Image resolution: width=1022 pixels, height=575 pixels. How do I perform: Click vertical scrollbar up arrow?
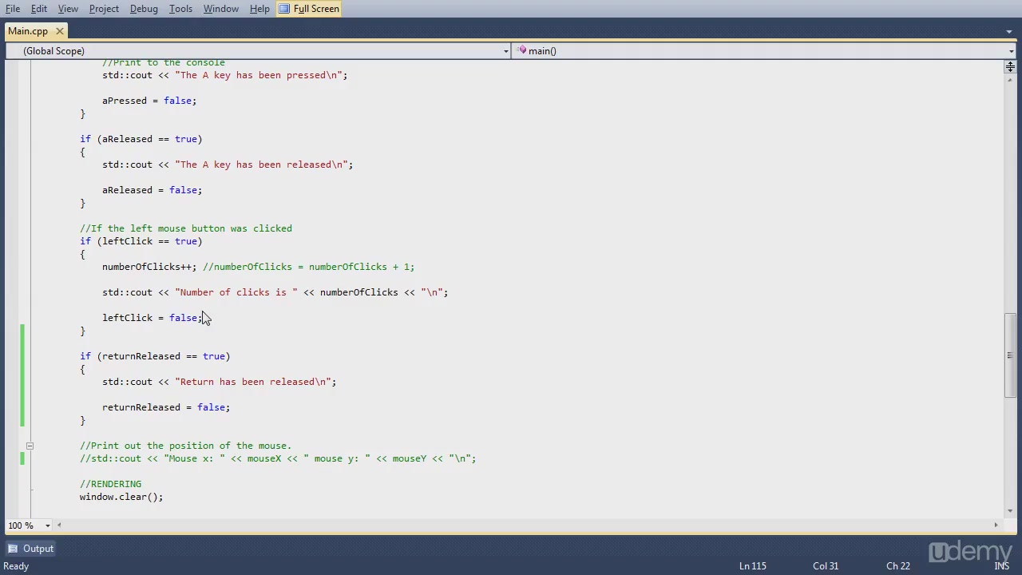pos(1010,81)
